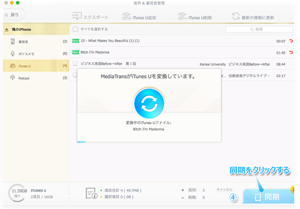Screen dimensions: 300x209
Task: Click the podcast antenna icon
Action: pyautogui.click(x=13, y=78)
